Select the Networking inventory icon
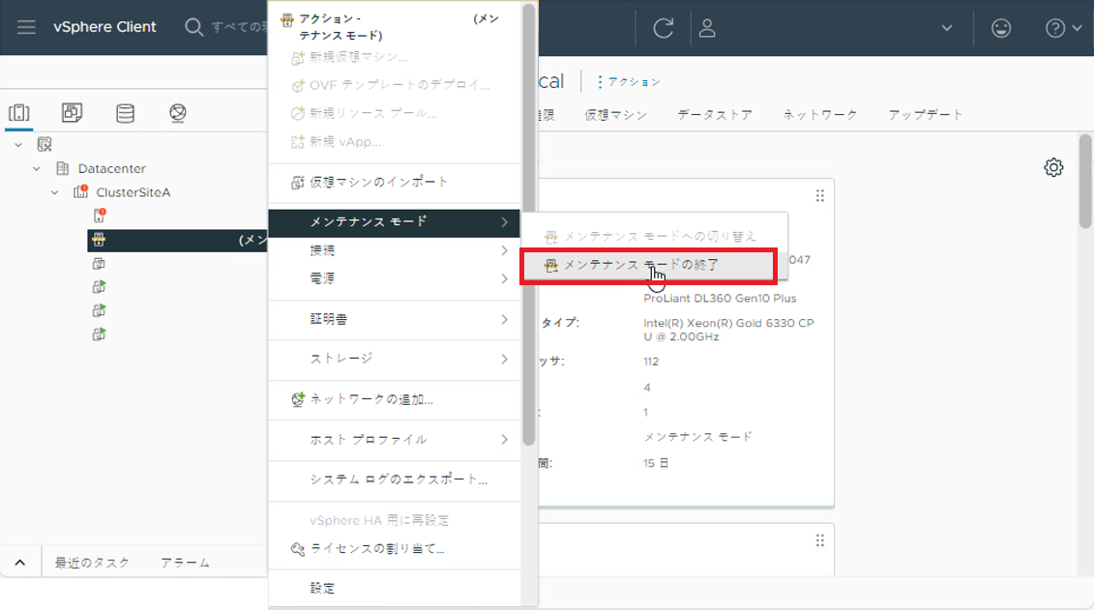This screenshot has width=1094, height=610. (x=178, y=113)
